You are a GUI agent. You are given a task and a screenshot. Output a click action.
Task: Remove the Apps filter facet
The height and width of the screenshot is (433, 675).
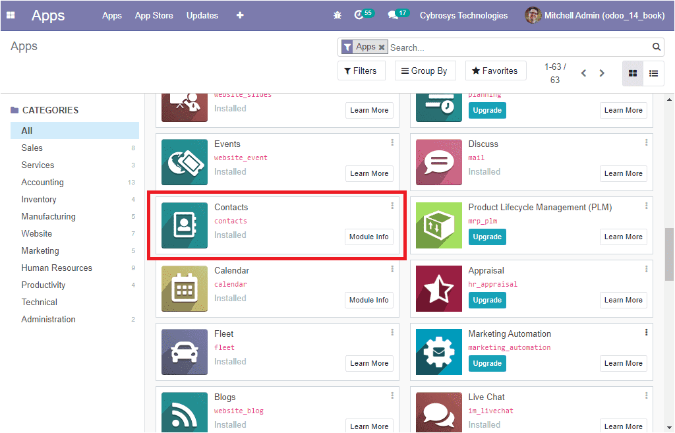pos(382,47)
